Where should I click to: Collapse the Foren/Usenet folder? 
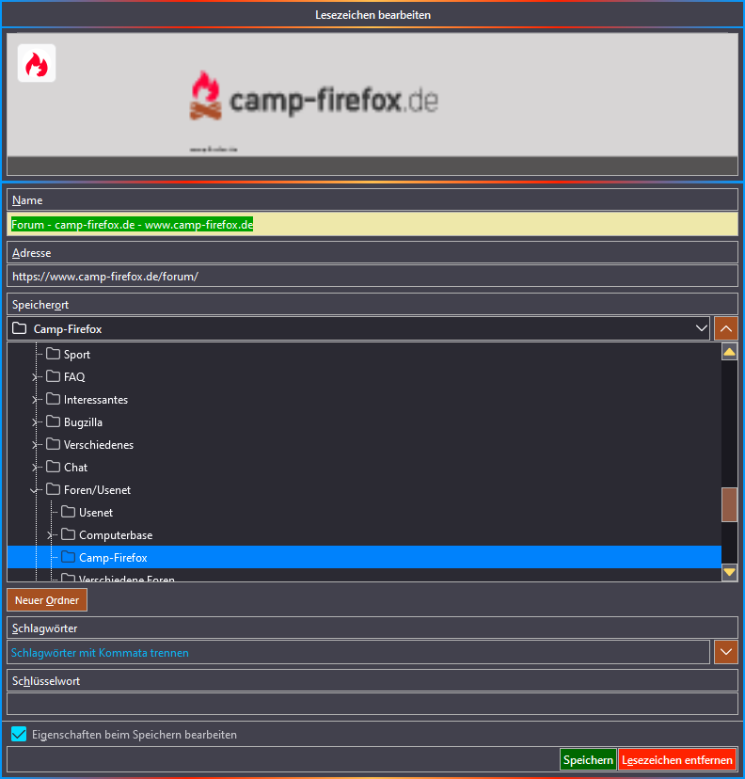point(34,490)
